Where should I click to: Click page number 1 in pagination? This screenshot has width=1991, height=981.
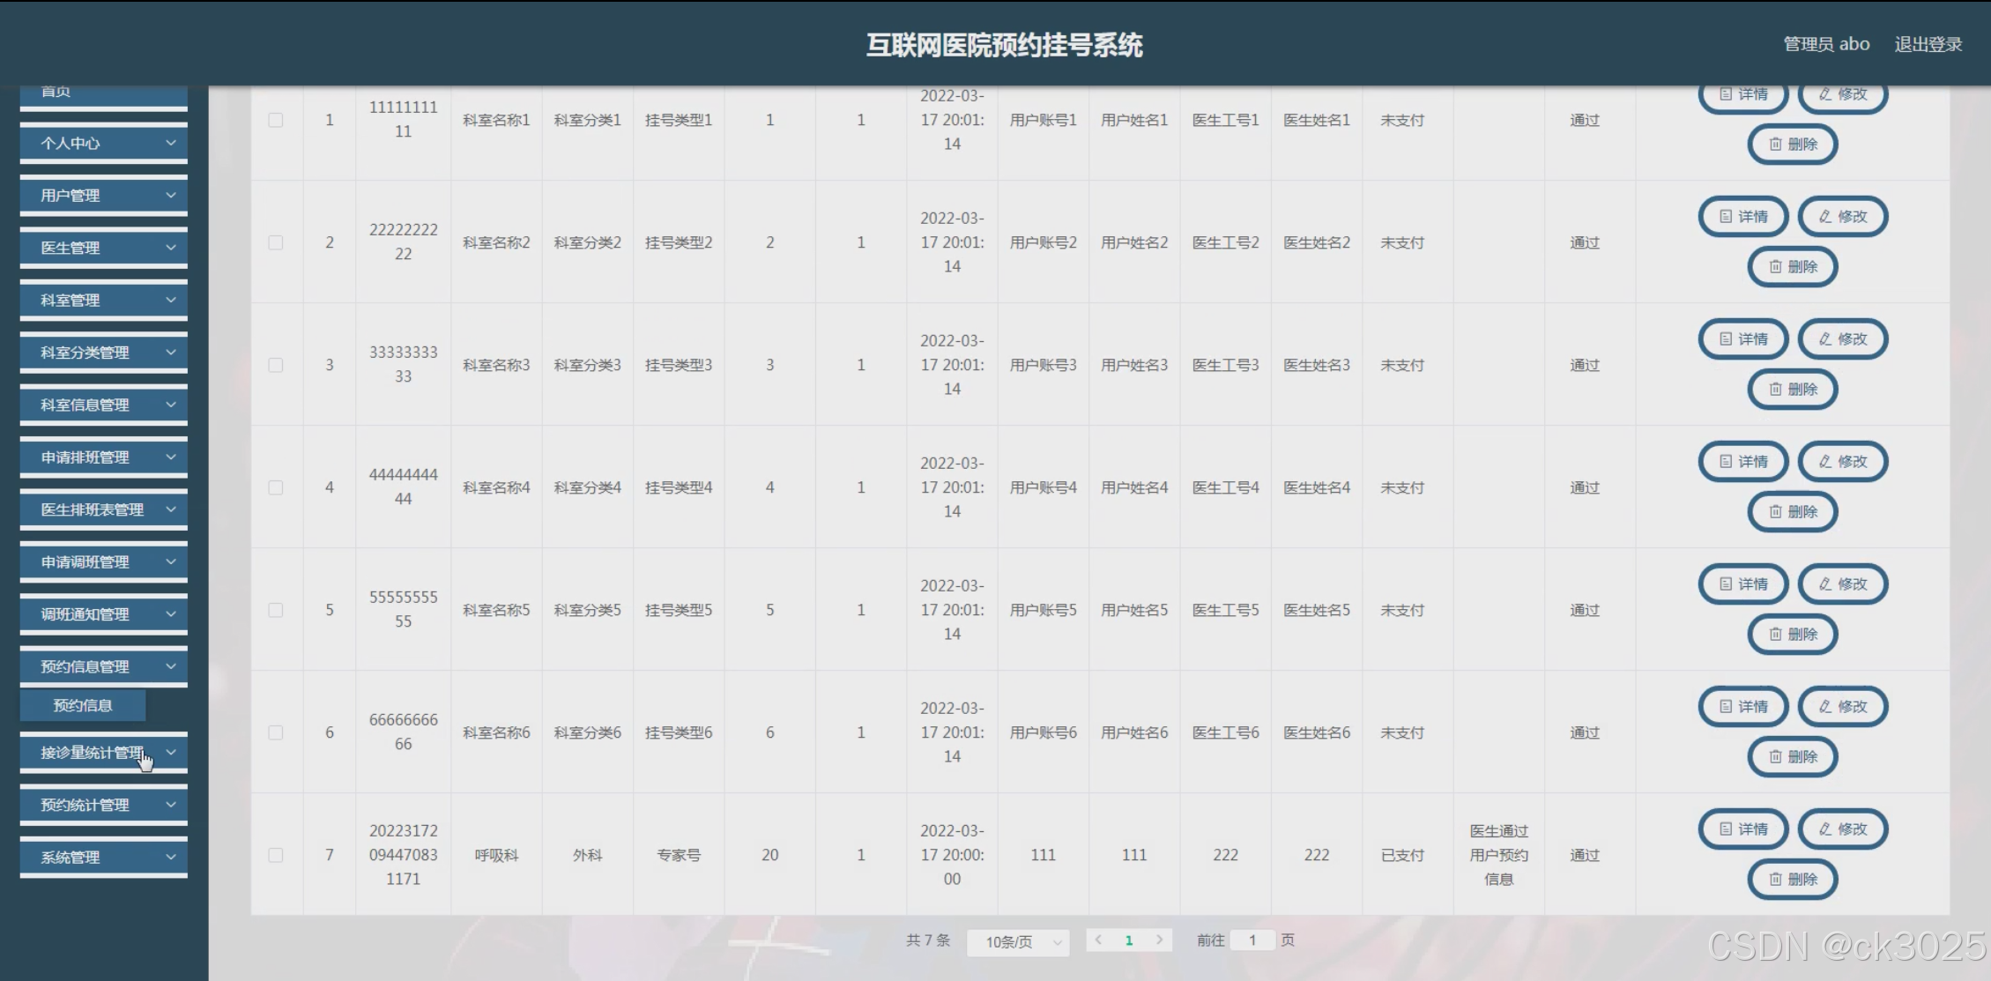[x=1128, y=940]
